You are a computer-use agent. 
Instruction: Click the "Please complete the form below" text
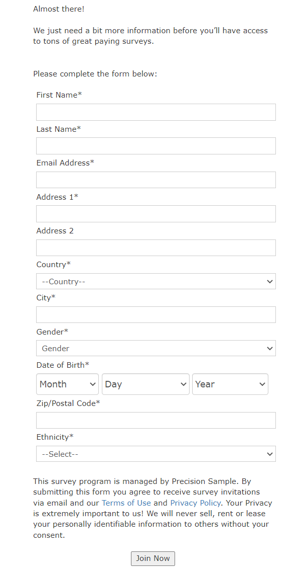(95, 74)
